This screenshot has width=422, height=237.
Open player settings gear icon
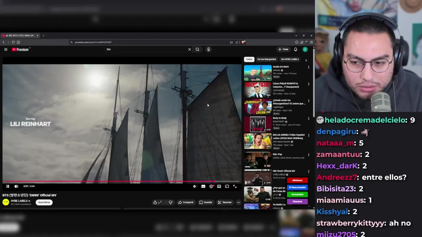(x=211, y=186)
